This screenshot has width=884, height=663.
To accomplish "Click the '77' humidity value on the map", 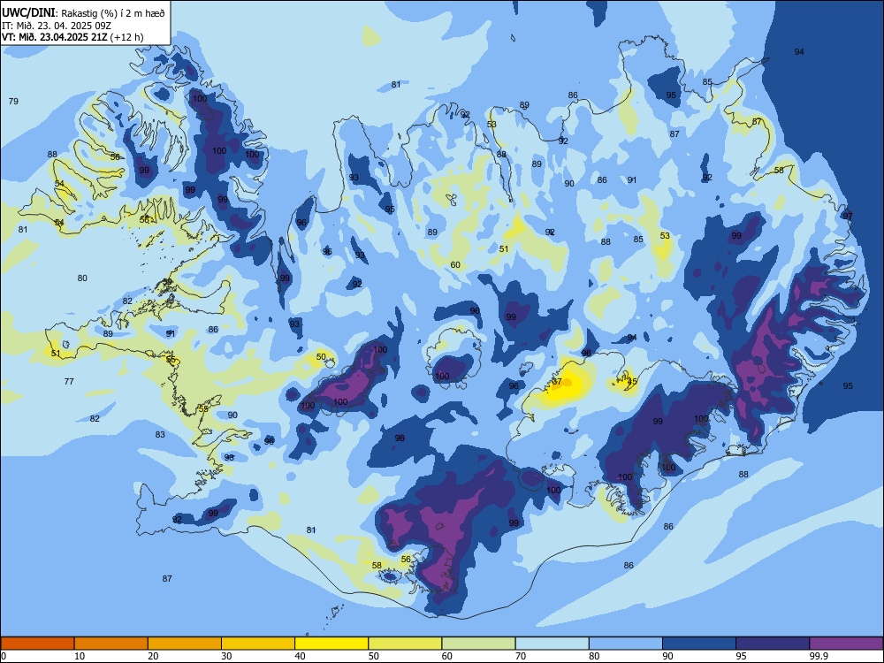I will (x=69, y=382).
